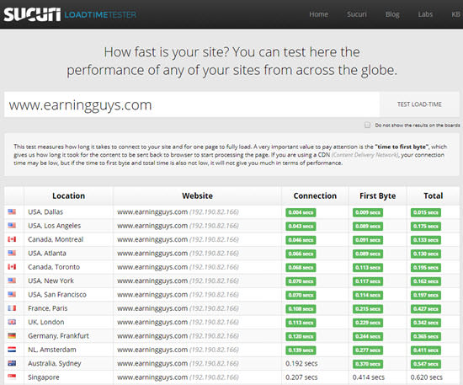The width and height of the screenshot is (463, 385).
Task: Select the 'USA, Atlanta' location cell
Action: [x=68, y=254]
